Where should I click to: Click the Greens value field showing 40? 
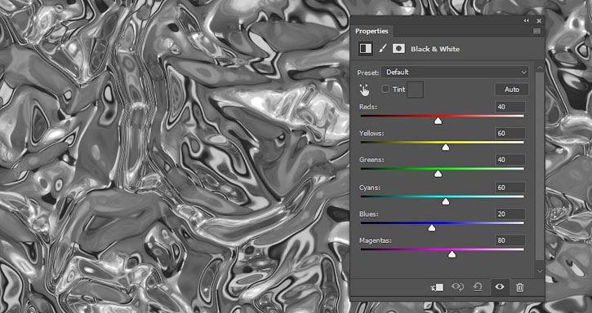(510, 160)
